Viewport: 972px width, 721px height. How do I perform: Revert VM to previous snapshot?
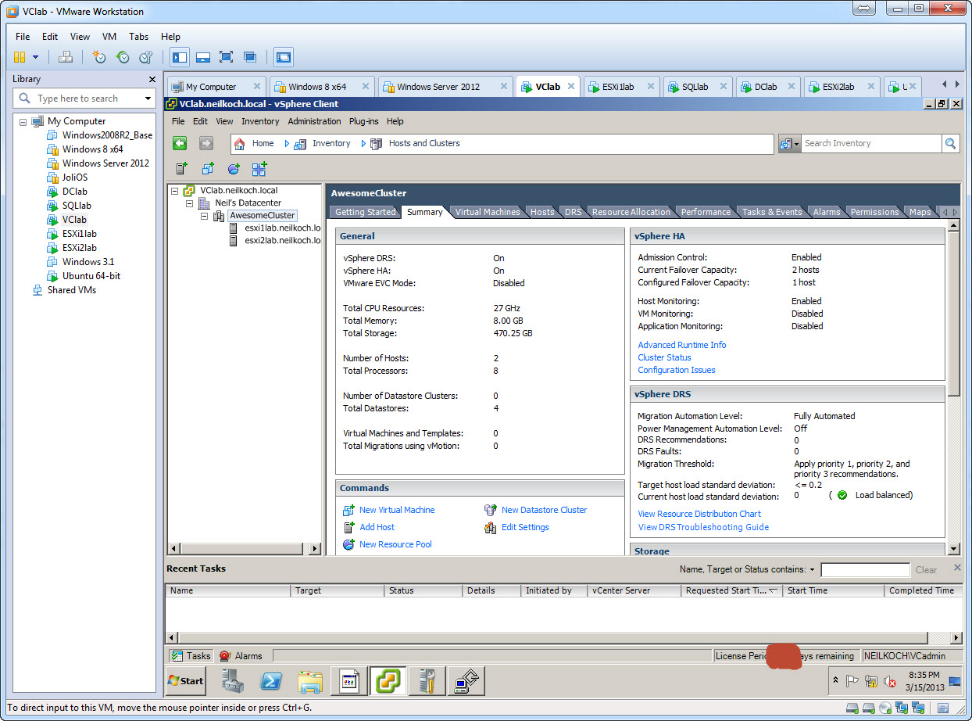(123, 57)
